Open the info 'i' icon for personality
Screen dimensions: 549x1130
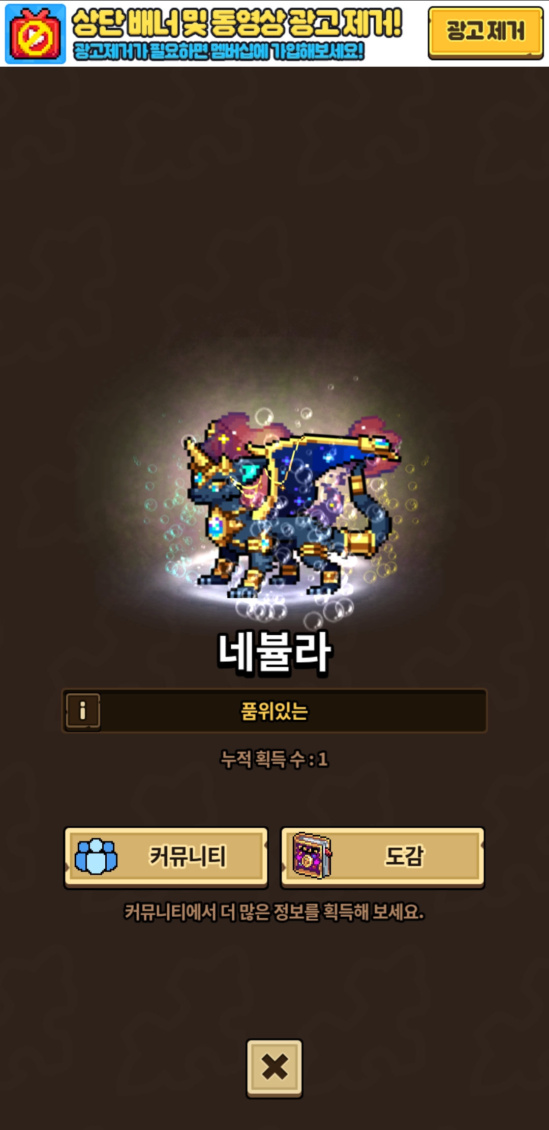click(x=83, y=711)
